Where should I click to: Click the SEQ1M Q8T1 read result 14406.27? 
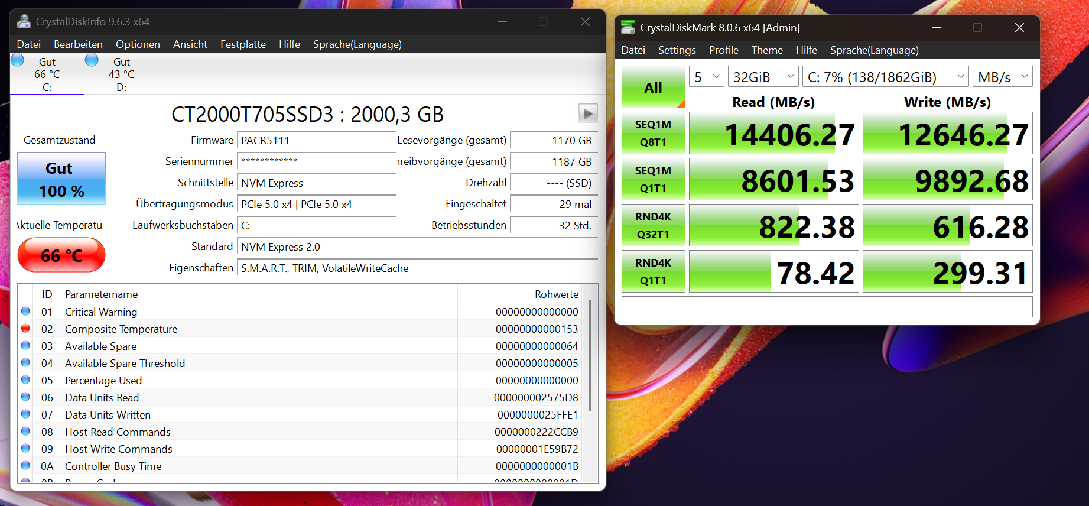tap(773, 133)
